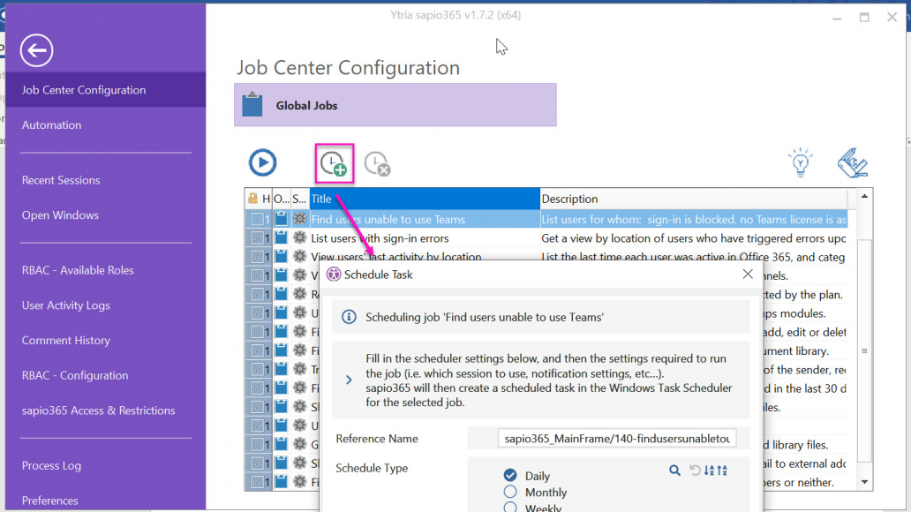Screen dimensions: 911x512
Task: Select the Monthly schedule option
Action: tap(510, 492)
